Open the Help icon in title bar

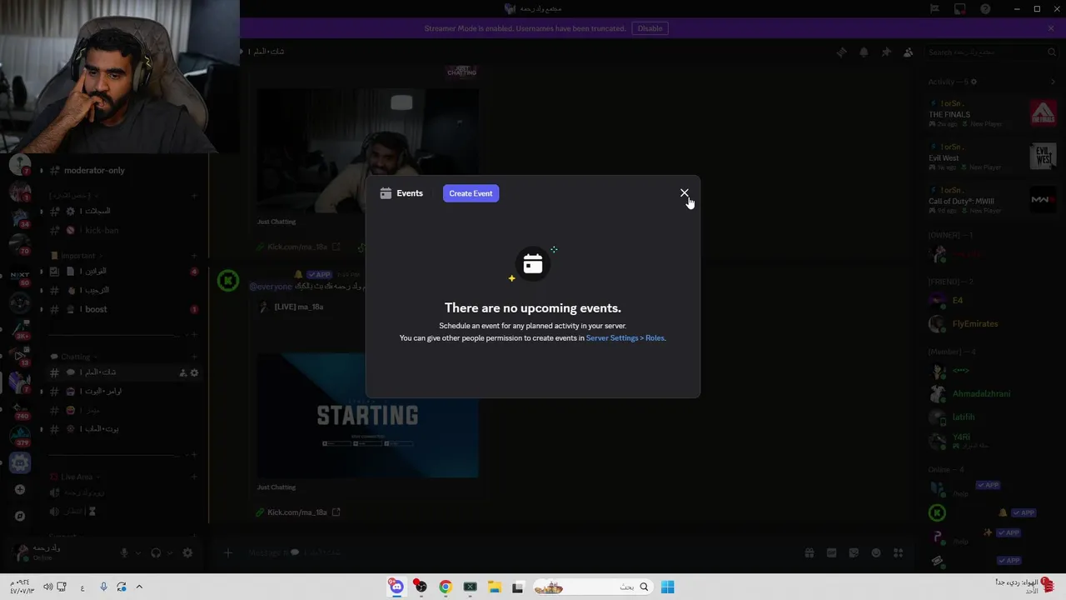pos(985,9)
